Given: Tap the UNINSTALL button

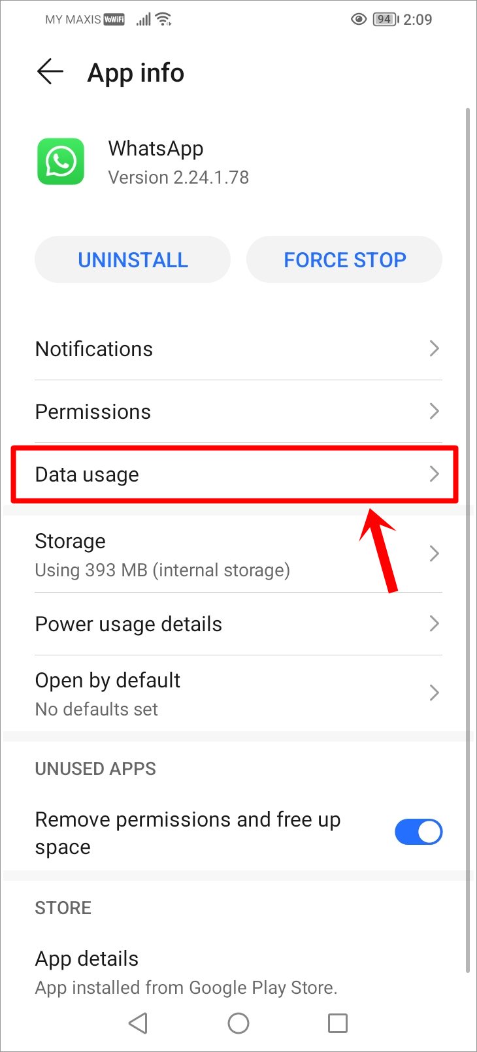Looking at the screenshot, I should [132, 259].
